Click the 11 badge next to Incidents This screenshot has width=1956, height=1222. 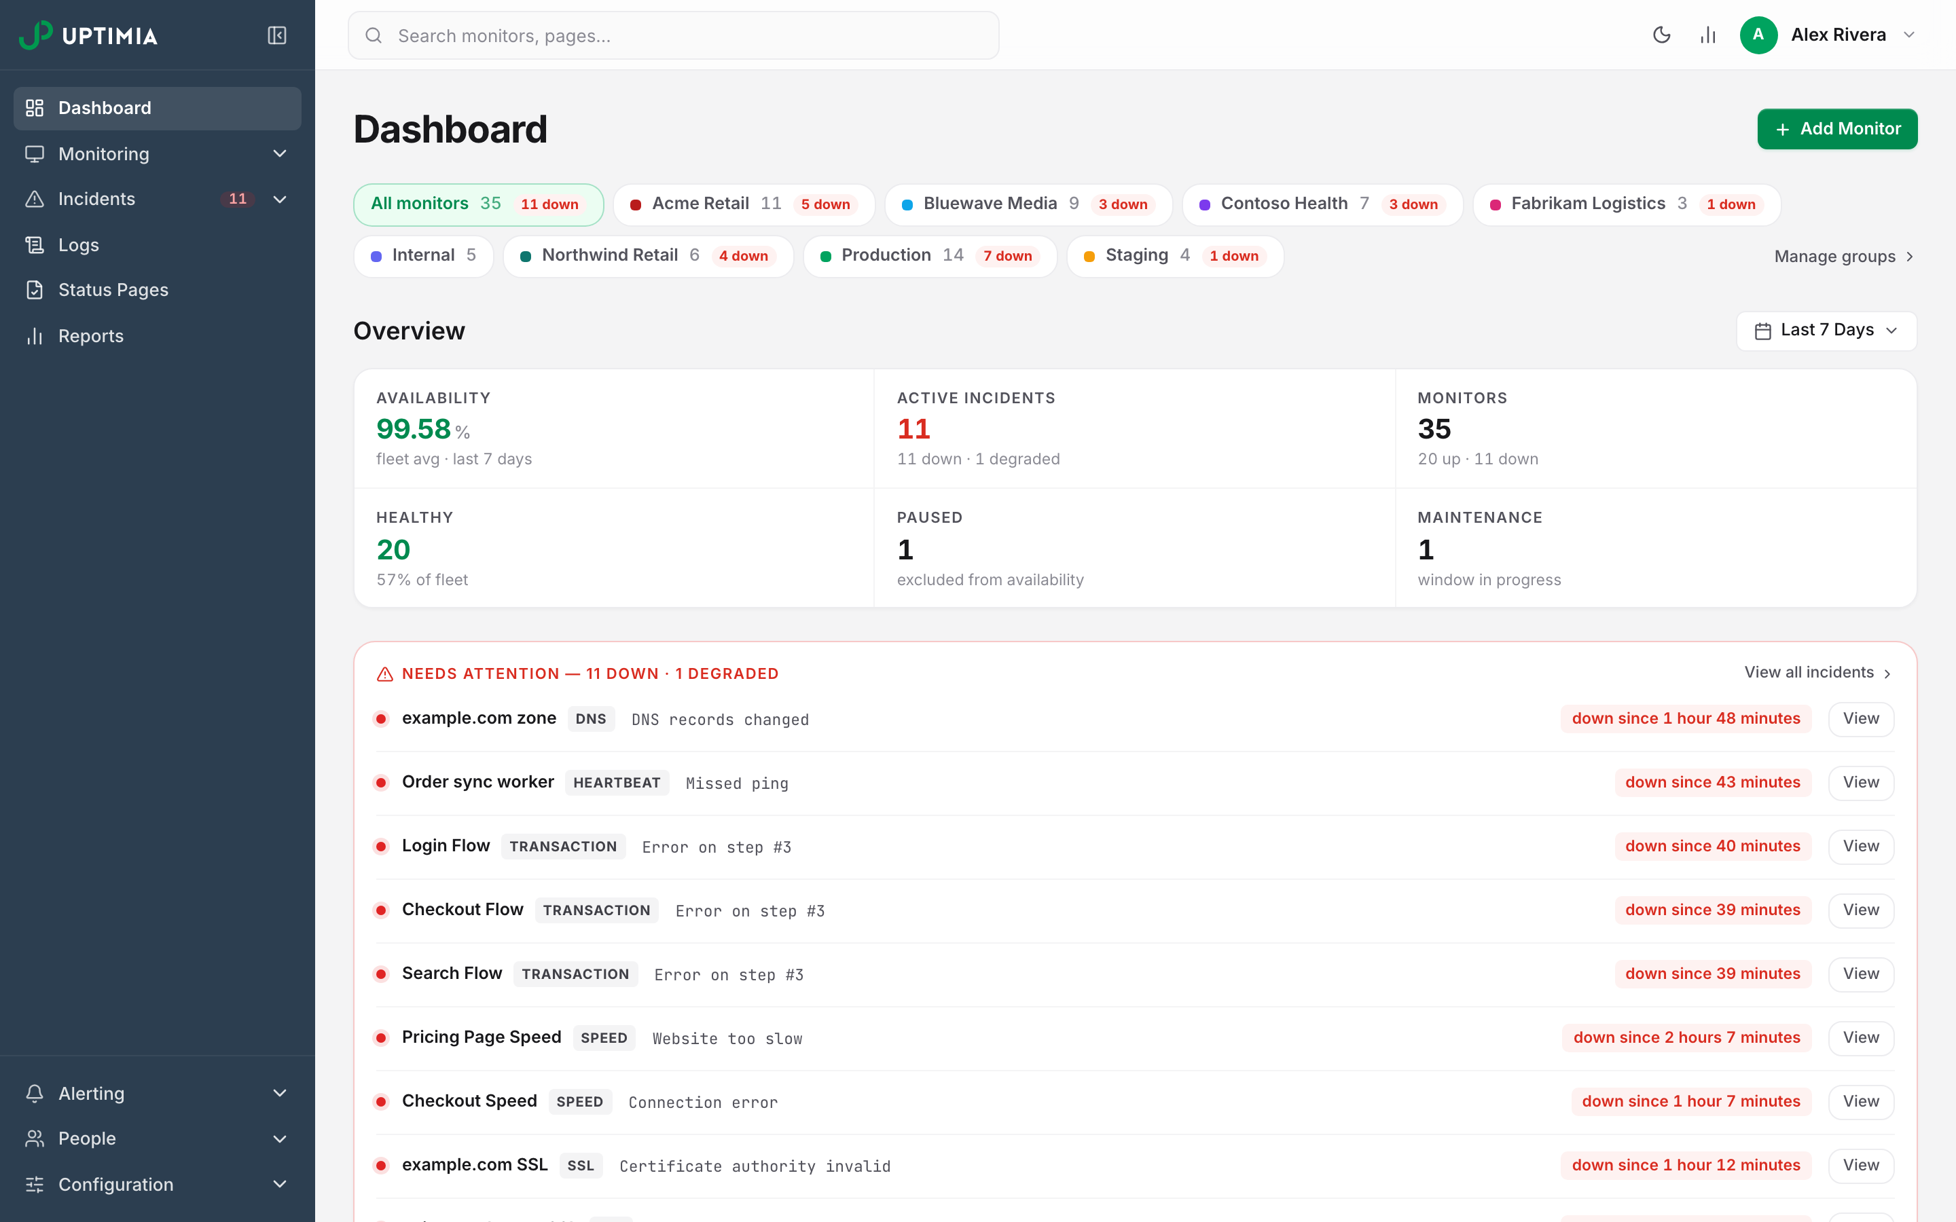[x=238, y=199]
